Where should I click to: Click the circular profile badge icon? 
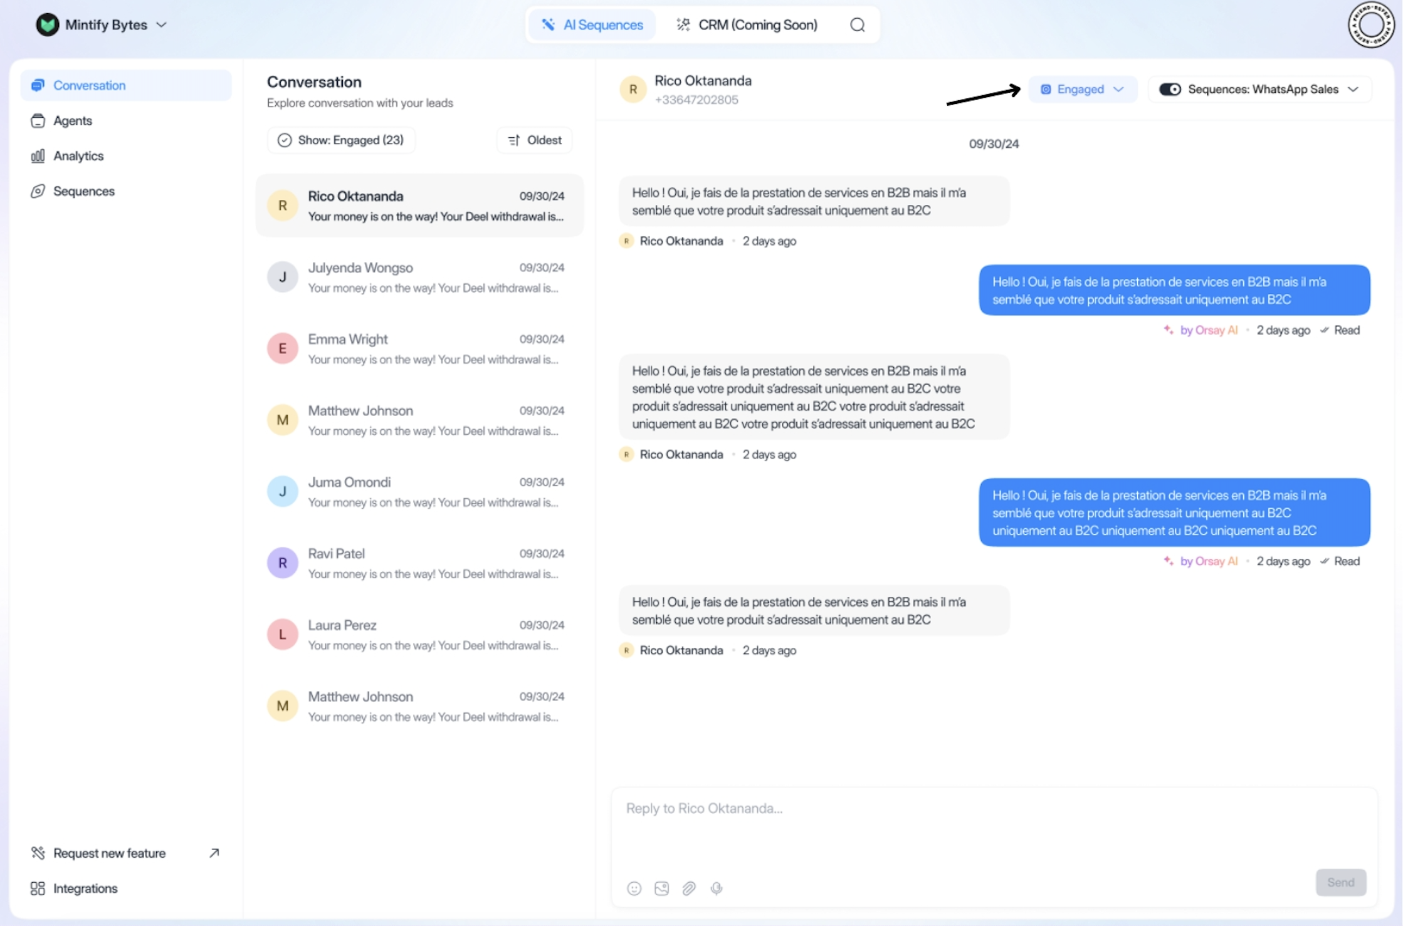point(1371,25)
